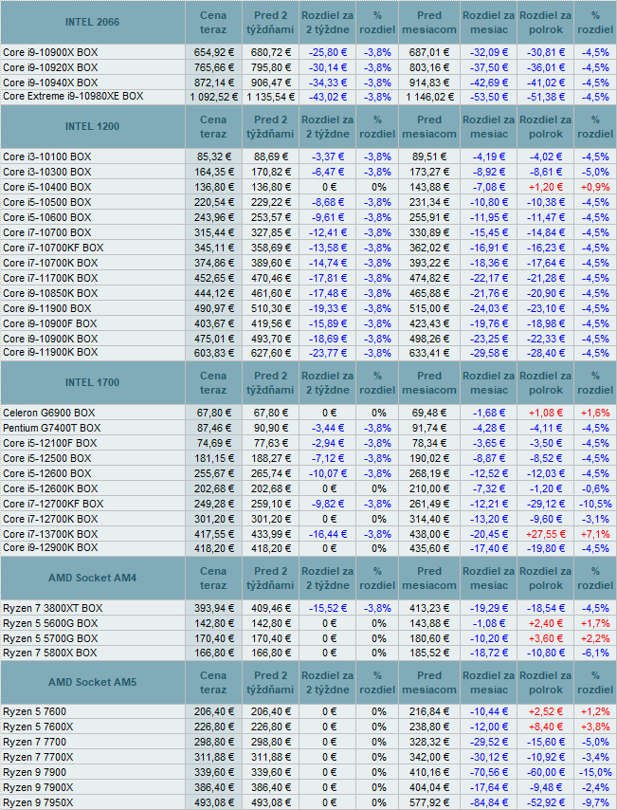
Task: Click the Ryzen 7 3800XT BOX row name
Action: pyautogui.click(x=53, y=608)
